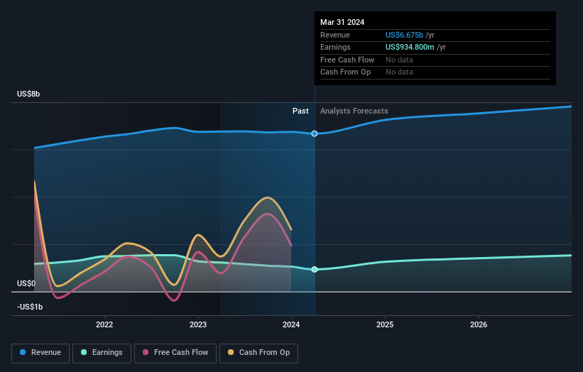
Task: Click the earnings data point marker on the teal line
Action: (315, 270)
